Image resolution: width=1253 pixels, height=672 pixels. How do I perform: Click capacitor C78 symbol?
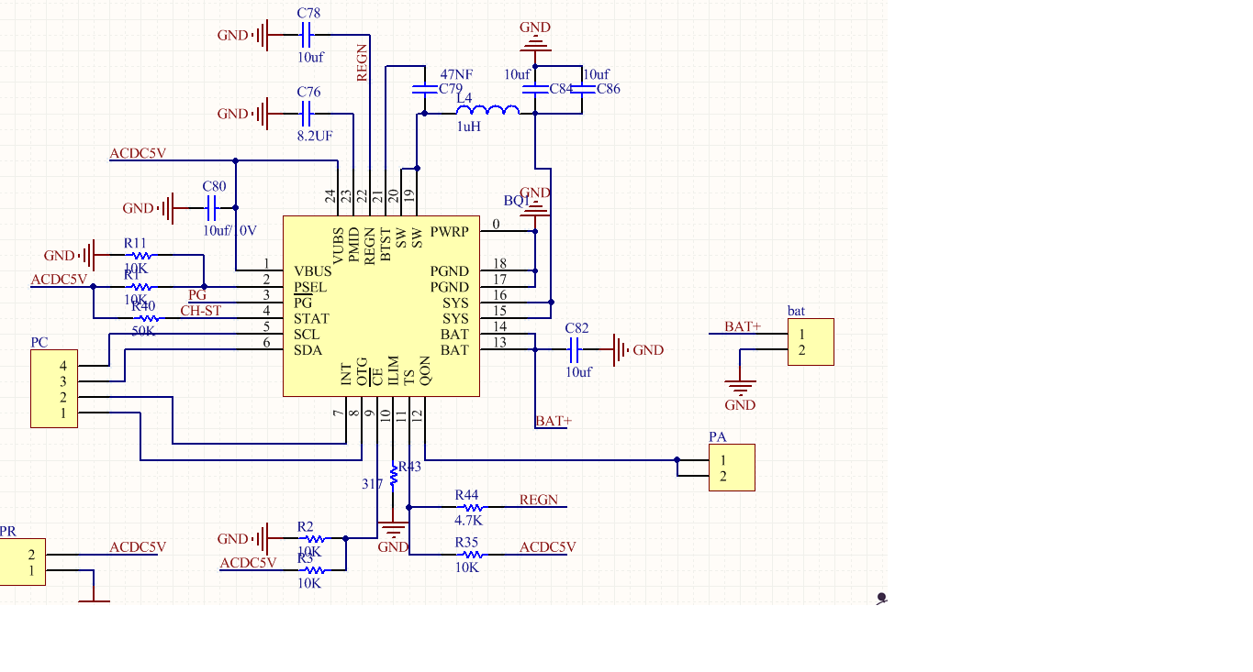307,36
